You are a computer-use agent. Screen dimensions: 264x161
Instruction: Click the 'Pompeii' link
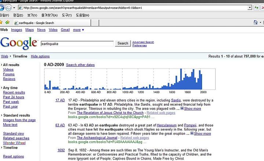pos(190,125)
